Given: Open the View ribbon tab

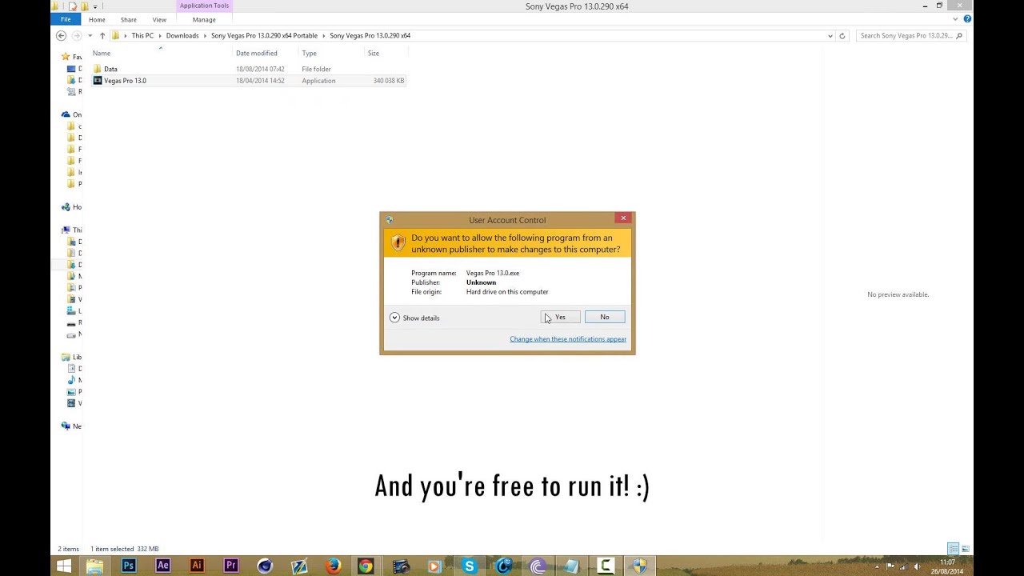Looking at the screenshot, I should 159,19.
